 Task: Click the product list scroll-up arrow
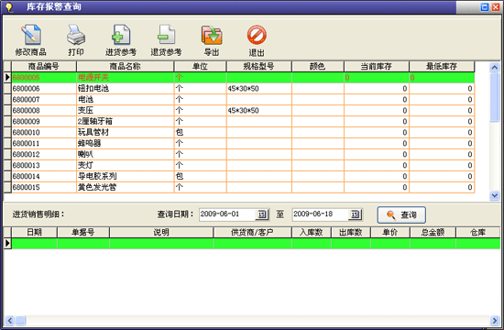click(x=494, y=67)
